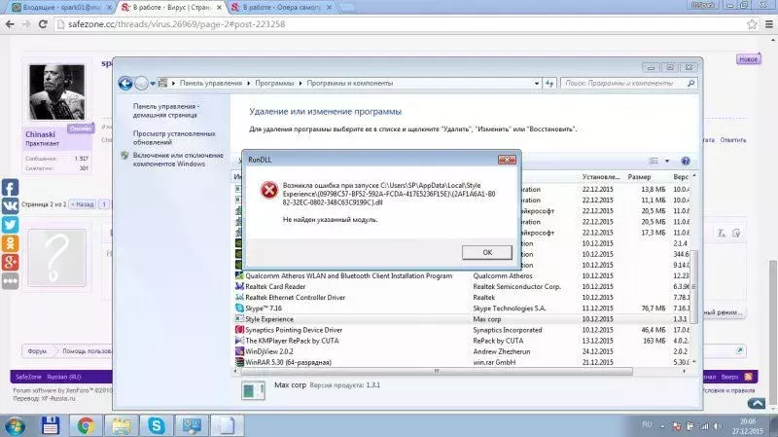778x437 pixels.
Task: Select The KMPlayer RePack by CUTA row
Action: point(462,341)
